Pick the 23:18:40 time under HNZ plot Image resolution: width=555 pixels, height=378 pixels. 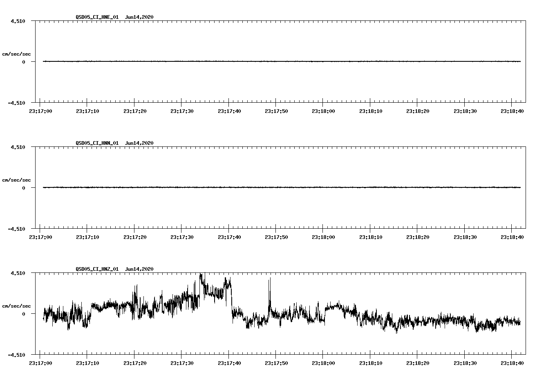[x=512, y=363]
